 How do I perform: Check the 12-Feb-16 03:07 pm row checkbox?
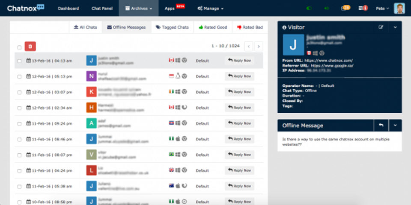[19, 92]
